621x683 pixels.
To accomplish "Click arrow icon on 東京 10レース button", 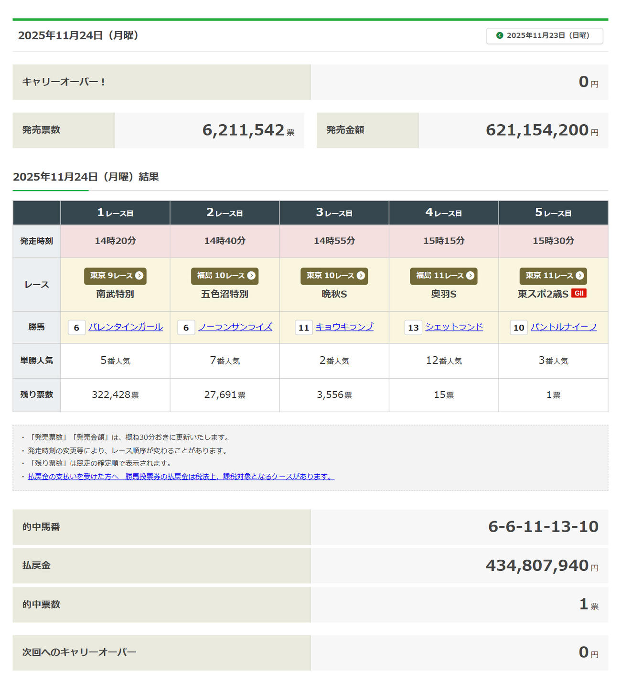I will 361,276.
